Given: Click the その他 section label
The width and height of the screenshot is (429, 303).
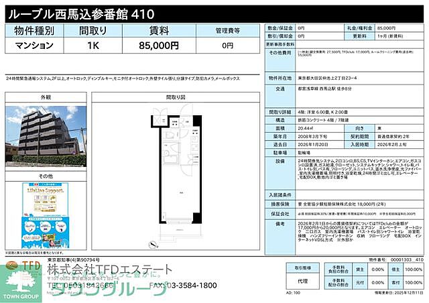Looking at the screenshot, I should pyautogui.click(x=46, y=176).
